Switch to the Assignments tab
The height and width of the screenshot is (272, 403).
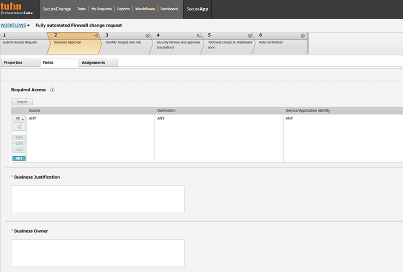(x=99, y=63)
